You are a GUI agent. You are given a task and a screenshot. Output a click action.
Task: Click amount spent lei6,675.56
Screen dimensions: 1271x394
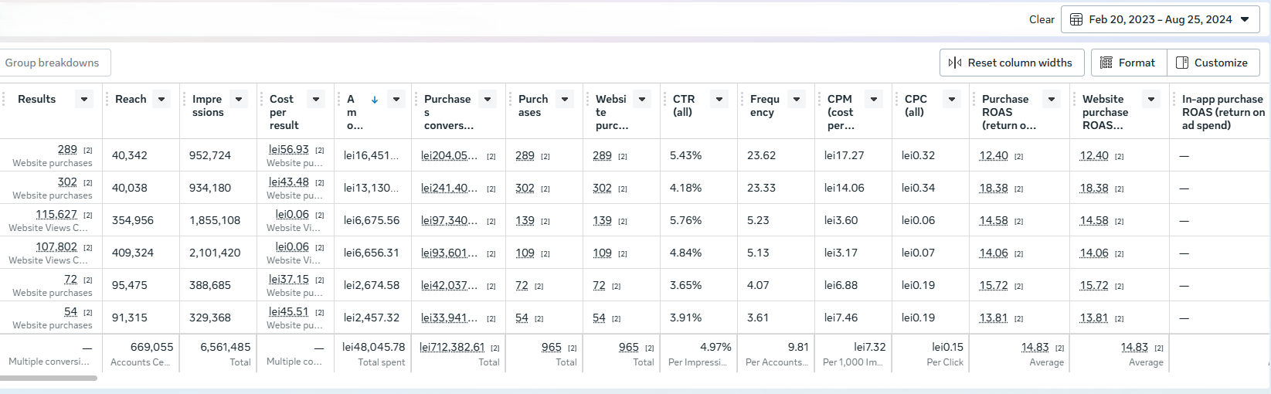point(372,220)
